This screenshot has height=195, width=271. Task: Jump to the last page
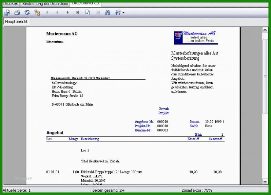point(78,12)
